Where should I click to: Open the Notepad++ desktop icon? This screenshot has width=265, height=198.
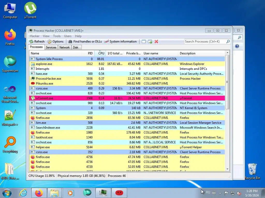tap(10, 118)
